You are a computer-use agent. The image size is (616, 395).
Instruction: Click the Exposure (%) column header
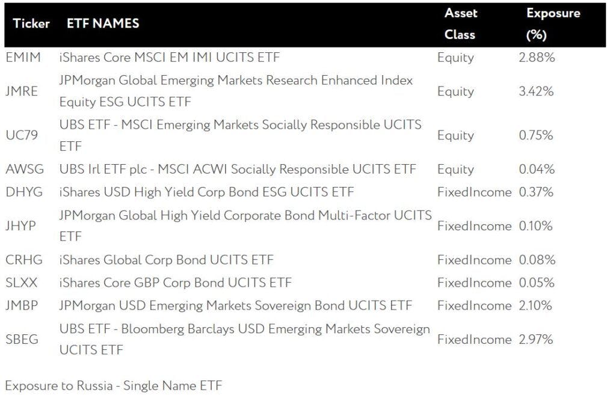click(x=553, y=23)
